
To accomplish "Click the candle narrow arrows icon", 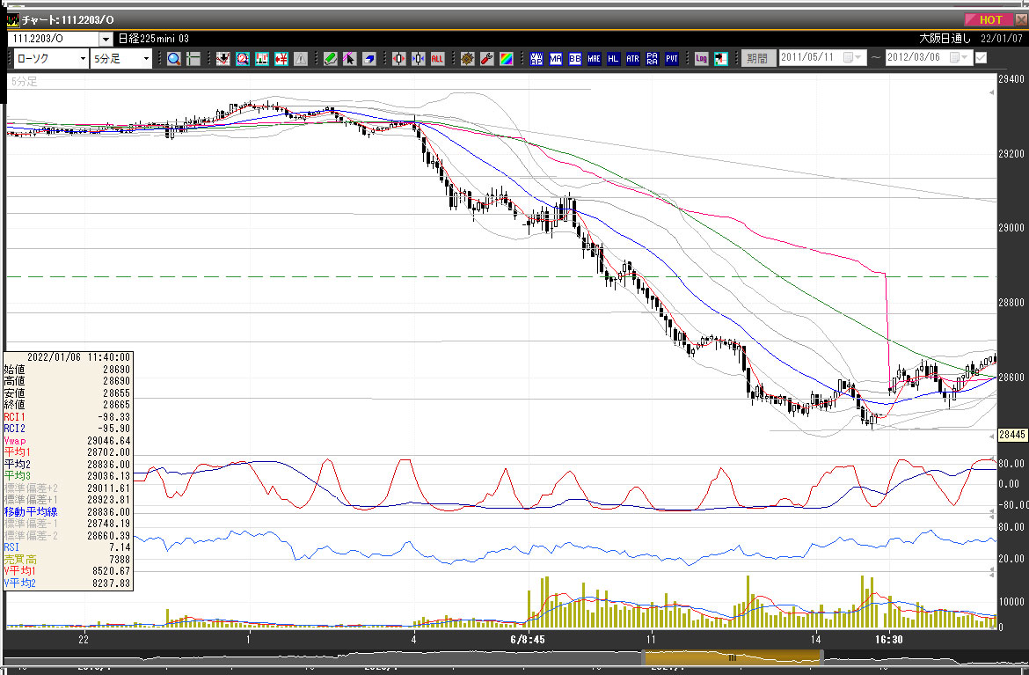I will (418, 59).
